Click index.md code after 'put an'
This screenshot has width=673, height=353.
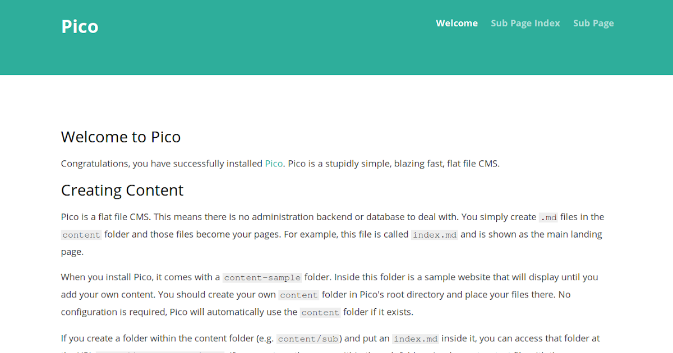click(416, 339)
